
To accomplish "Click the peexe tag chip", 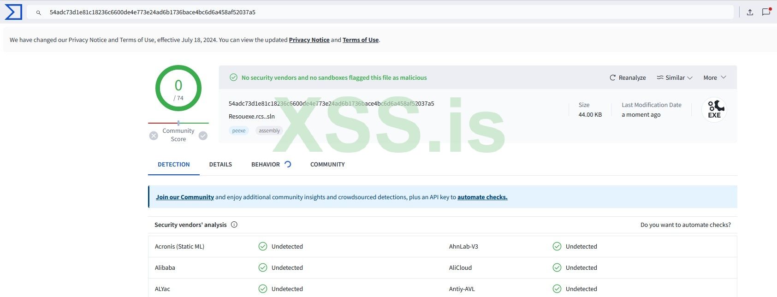I will [x=239, y=131].
